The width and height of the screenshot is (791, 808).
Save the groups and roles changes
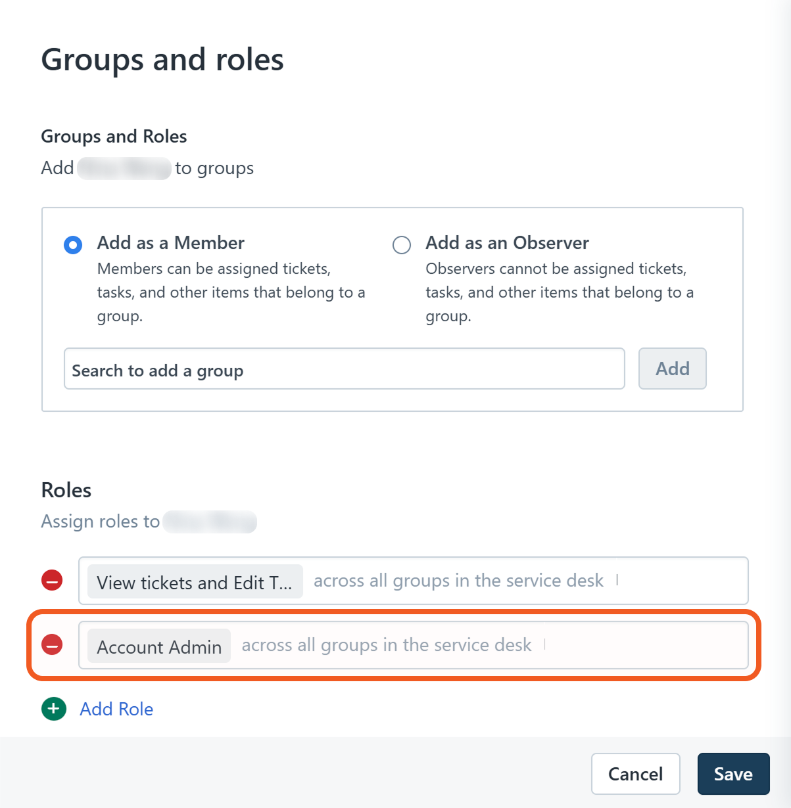pyautogui.click(x=733, y=774)
